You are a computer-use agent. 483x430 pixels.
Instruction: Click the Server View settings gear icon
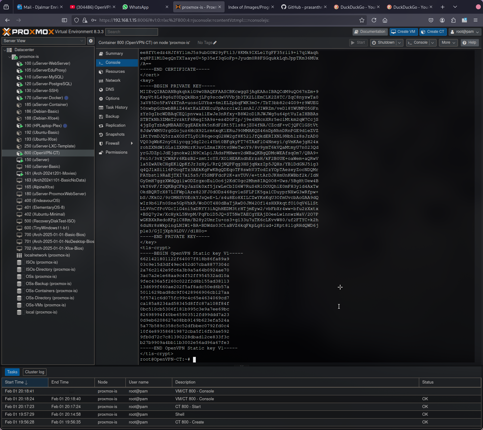pos(90,41)
